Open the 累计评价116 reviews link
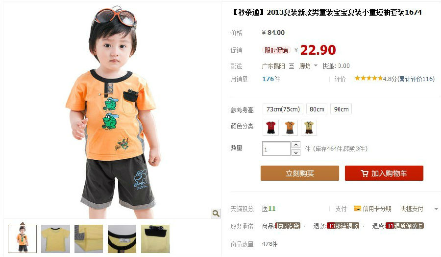 (417, 79)
